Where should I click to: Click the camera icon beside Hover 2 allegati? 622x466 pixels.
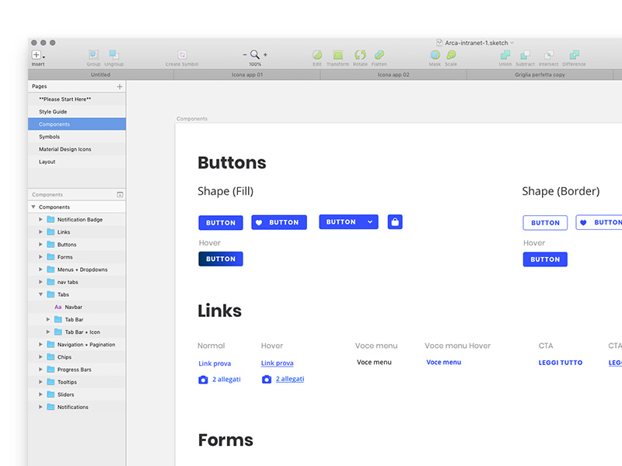point(267,379)
